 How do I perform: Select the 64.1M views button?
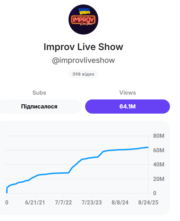click(128, 107)
